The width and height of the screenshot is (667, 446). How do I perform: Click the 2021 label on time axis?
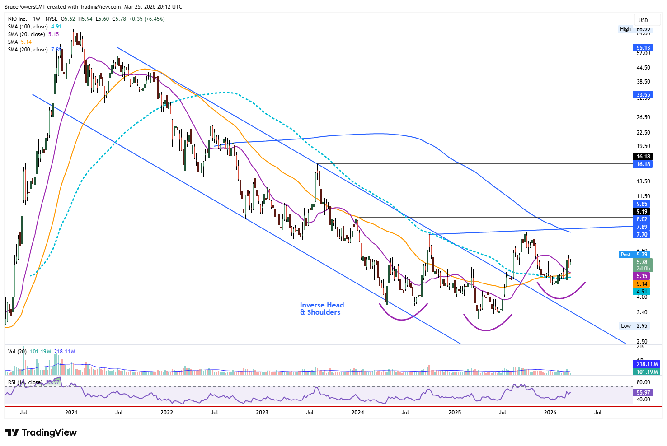(x=71, y=413)
